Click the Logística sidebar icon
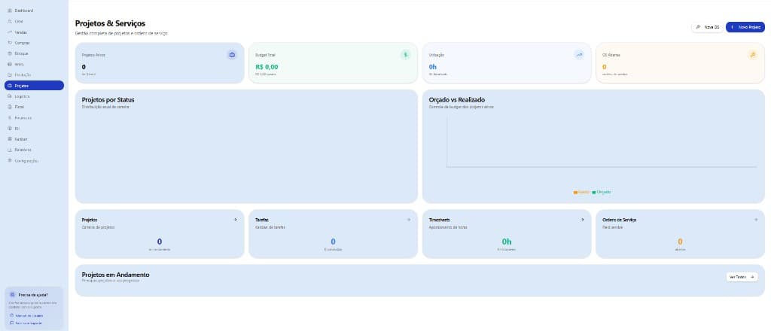Image resolution: width=771 pixels, height=331 pixels. click(10, 96)
